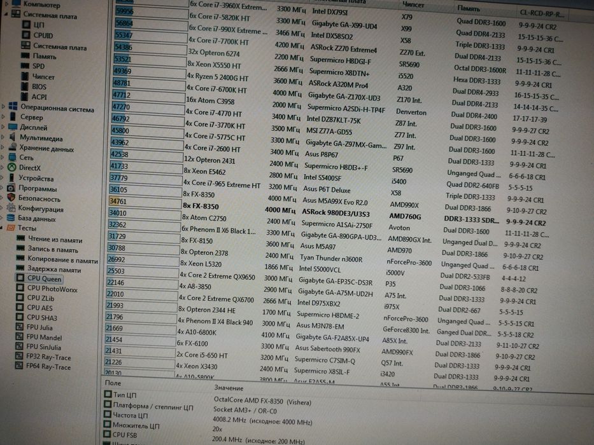
Task: Click the speaker icon beside Мультимедиа
Action: tap(13, 137)
